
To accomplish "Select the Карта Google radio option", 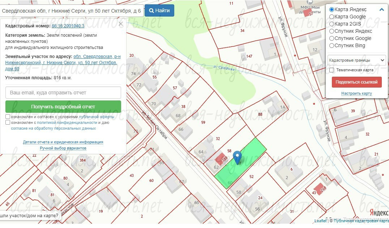I will pyautogui.click(x=332, y=17).
